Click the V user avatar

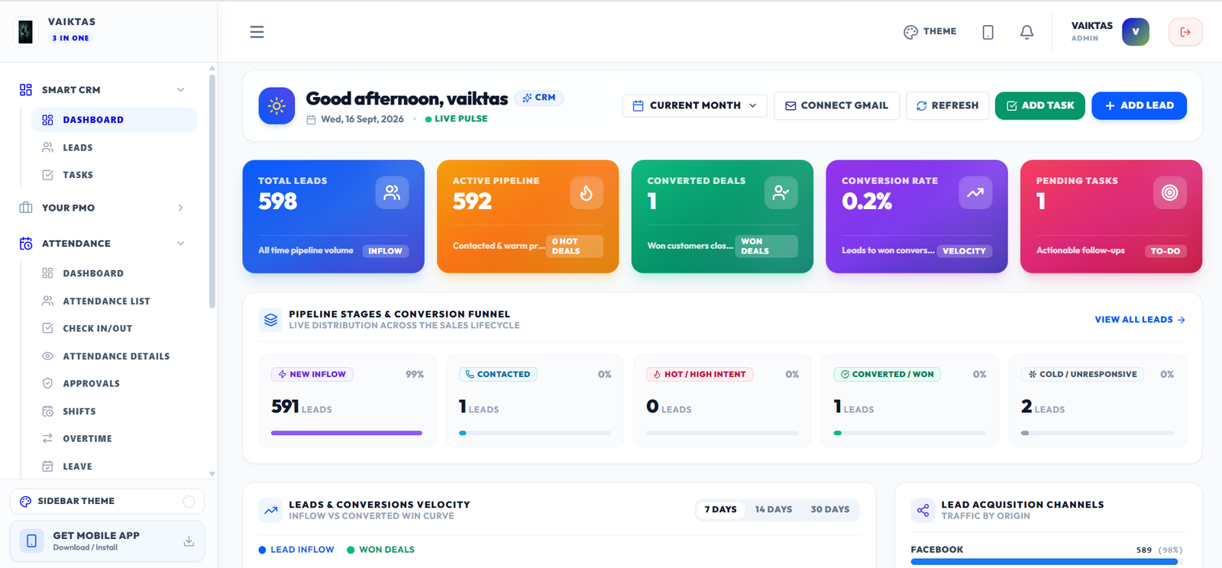[x=1135, y=32]
